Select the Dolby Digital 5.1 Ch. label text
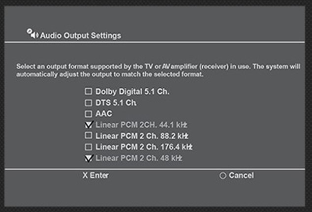312x212 pixels. click(x=133, y=91)
